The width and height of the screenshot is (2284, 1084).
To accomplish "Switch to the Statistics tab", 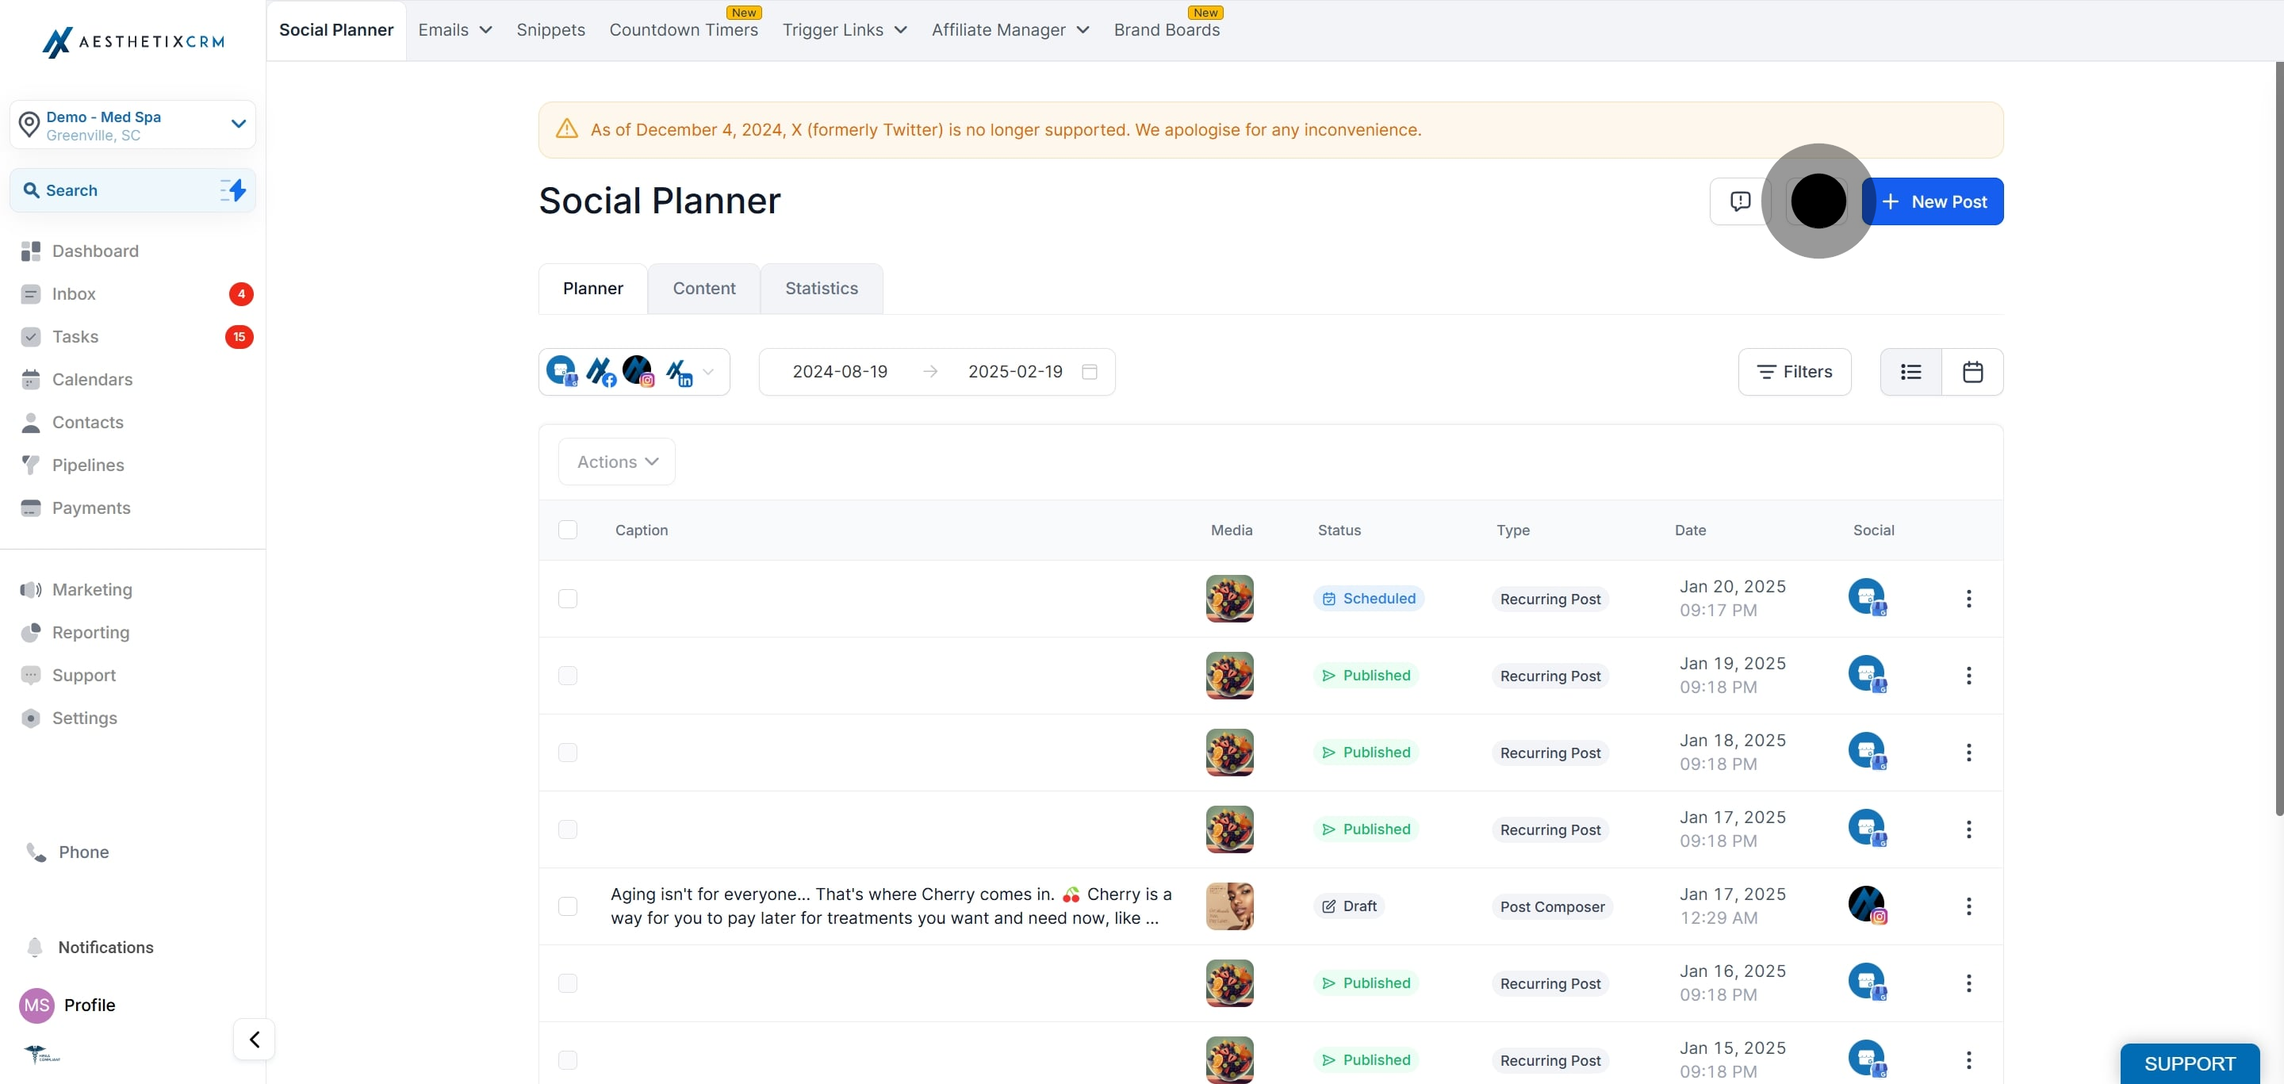I will click(x=821, y=288).
